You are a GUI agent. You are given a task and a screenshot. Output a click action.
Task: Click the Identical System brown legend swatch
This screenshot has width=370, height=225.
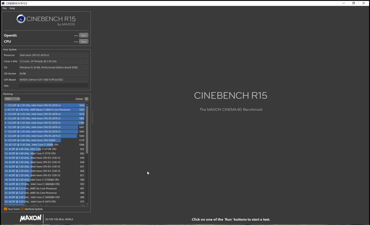coord(22,209)
